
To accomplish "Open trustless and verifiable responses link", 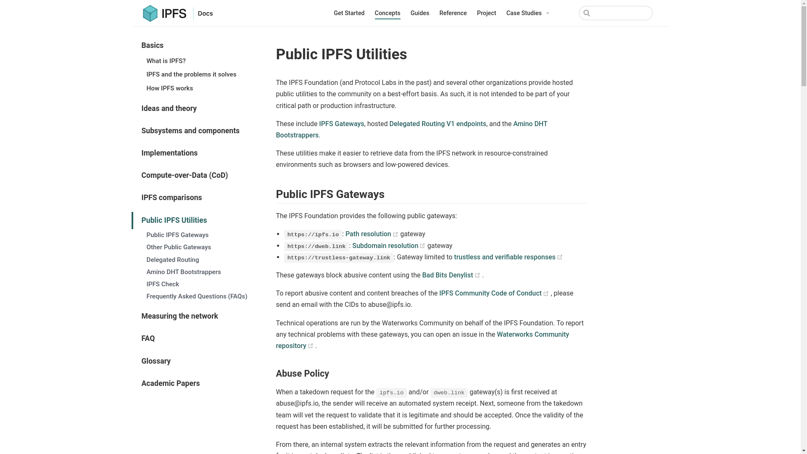I will (x=504, y=257).
